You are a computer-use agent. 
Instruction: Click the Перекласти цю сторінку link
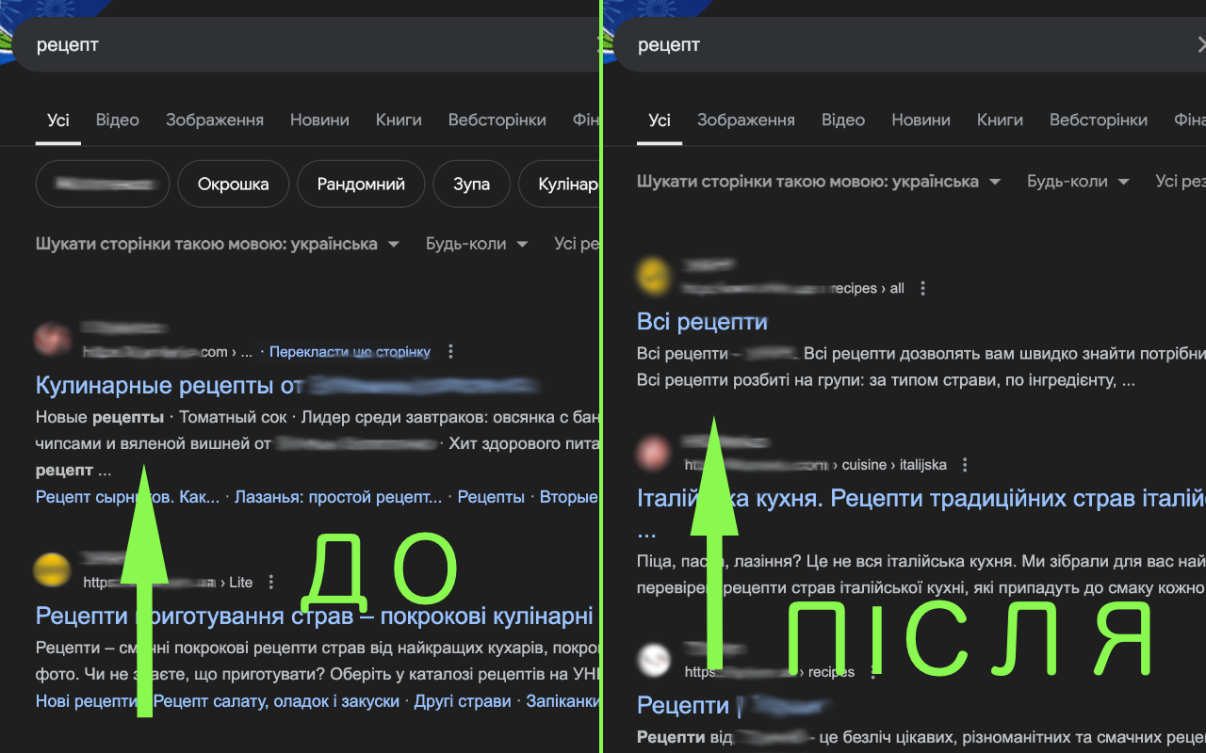(350, 351)
